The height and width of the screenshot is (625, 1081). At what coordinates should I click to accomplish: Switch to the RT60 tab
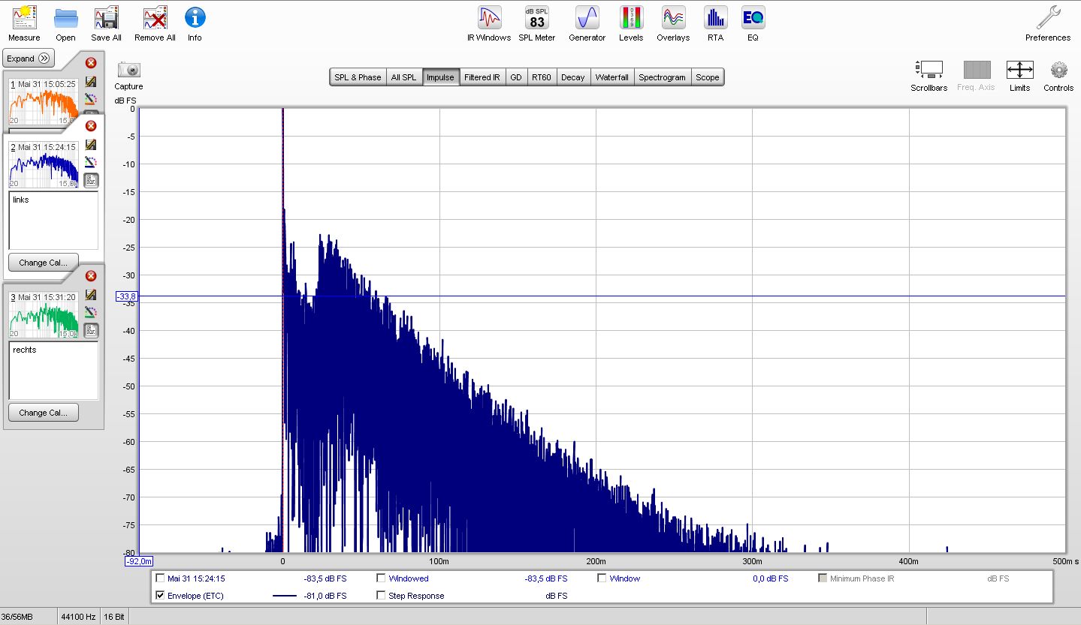541,77
